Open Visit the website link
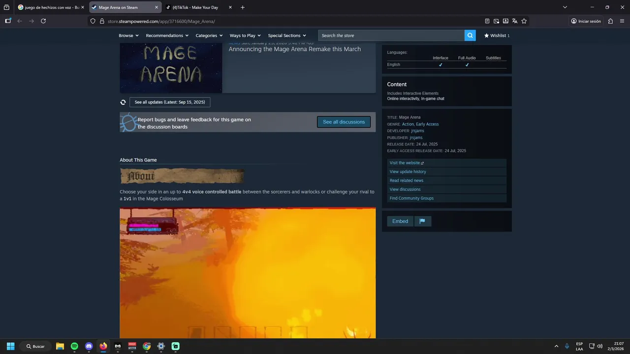Image resolution: width=630 pixels, height=354 pixels. (447, 163)
